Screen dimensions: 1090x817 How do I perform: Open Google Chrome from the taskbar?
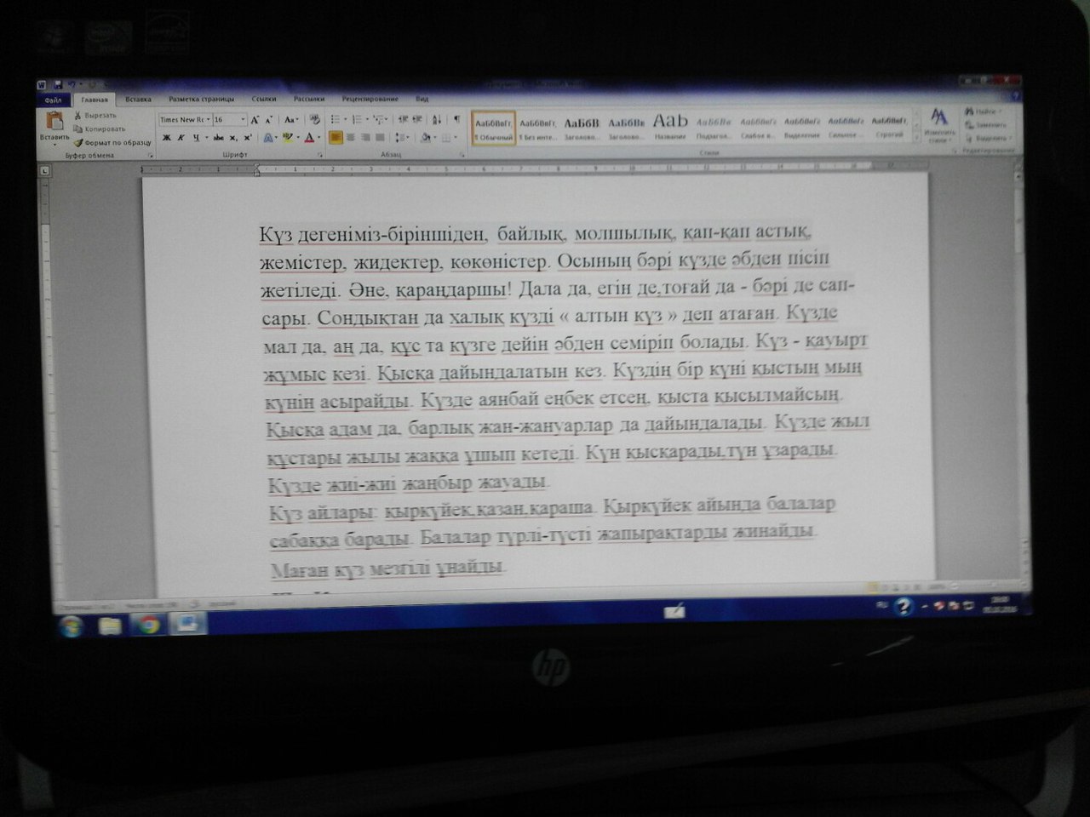[x=148, y=626]
